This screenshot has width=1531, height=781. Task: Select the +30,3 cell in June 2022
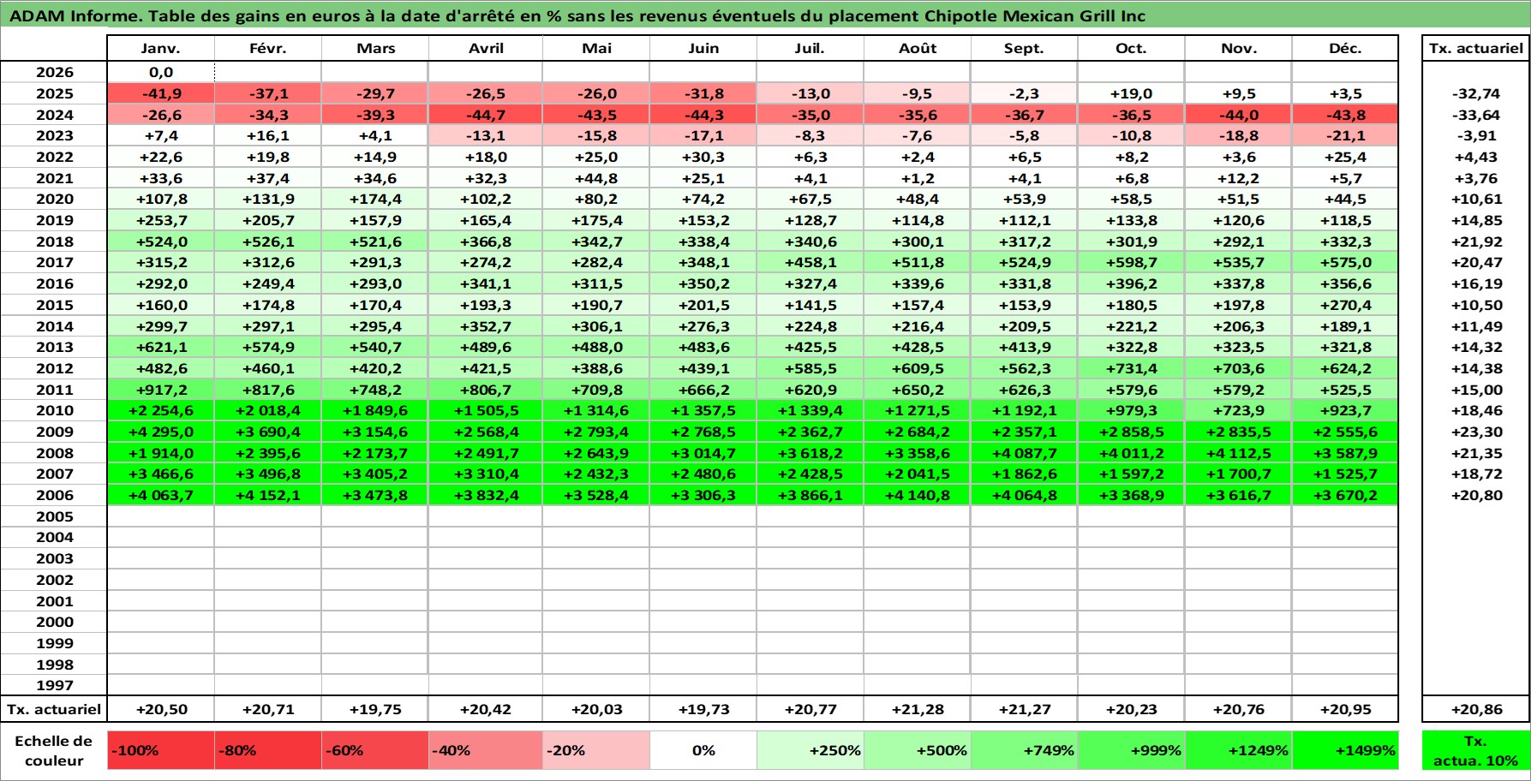click(703, 158)
